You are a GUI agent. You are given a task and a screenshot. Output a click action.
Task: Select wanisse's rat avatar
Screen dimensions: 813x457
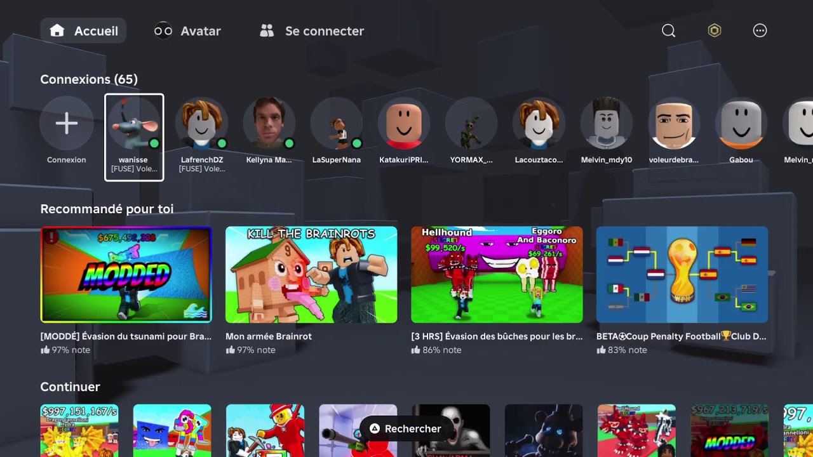click(134, 123)
